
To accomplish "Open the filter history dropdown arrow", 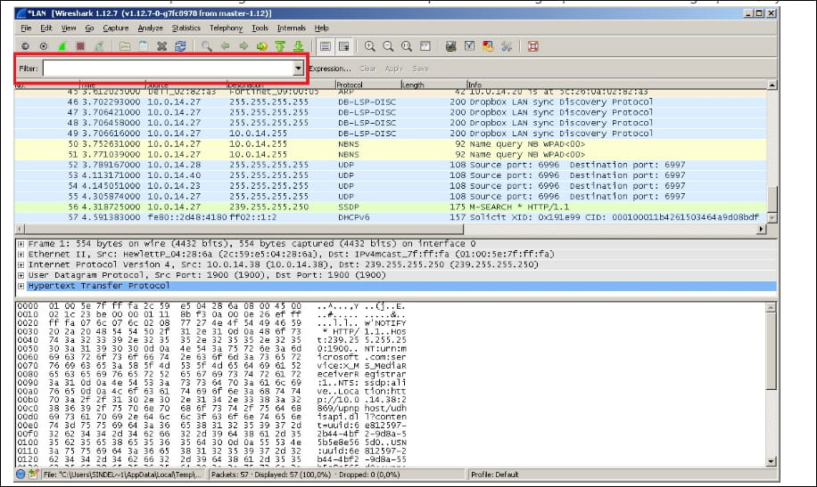I will pyautogui.click(x=299, y=69).
